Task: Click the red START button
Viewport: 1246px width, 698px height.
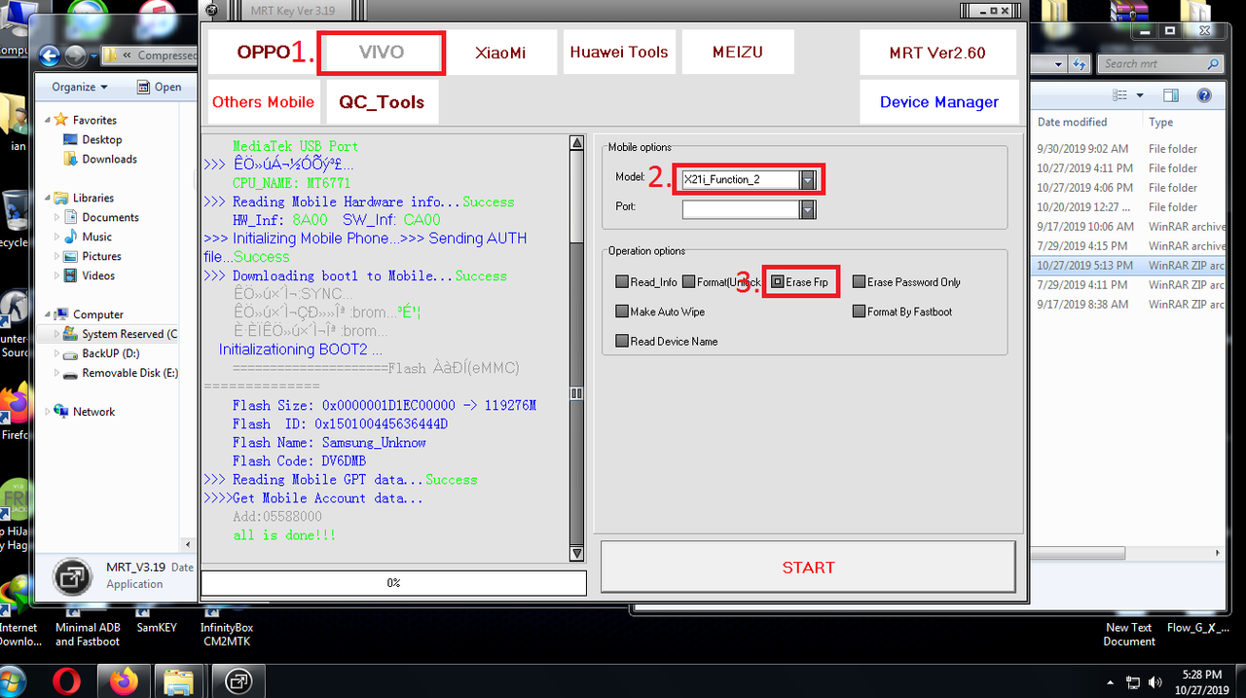Action: (x=808, y=568)
